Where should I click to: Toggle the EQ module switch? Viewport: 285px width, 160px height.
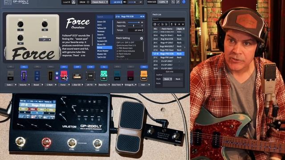(104, 67)
